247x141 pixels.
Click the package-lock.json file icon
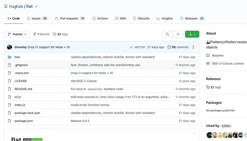[10, 113]
